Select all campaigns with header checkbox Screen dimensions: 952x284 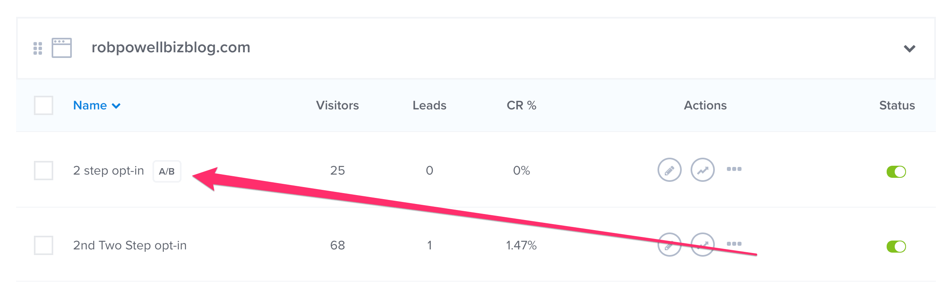(x=44, y=105)
